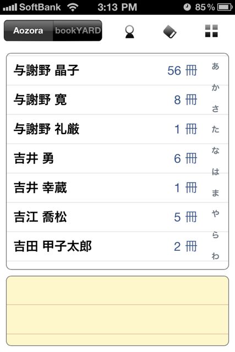
Task: Jump to わ in the index bar
Action: (x=215, y=256)
